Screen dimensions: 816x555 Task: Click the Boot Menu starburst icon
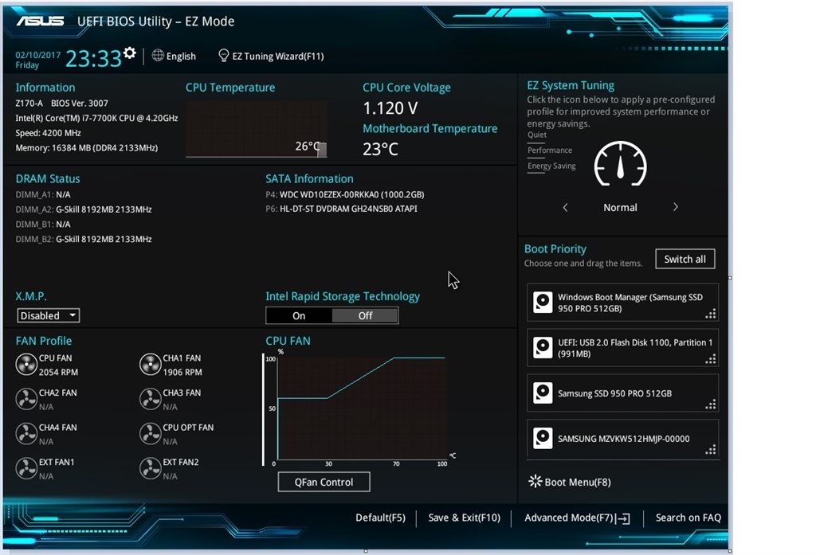point(535,481)
